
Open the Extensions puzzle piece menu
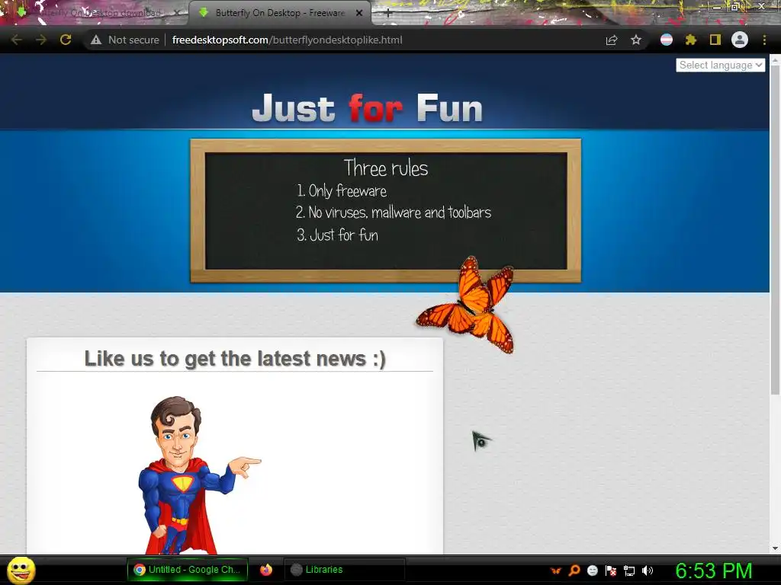click(x=691, y=40)
